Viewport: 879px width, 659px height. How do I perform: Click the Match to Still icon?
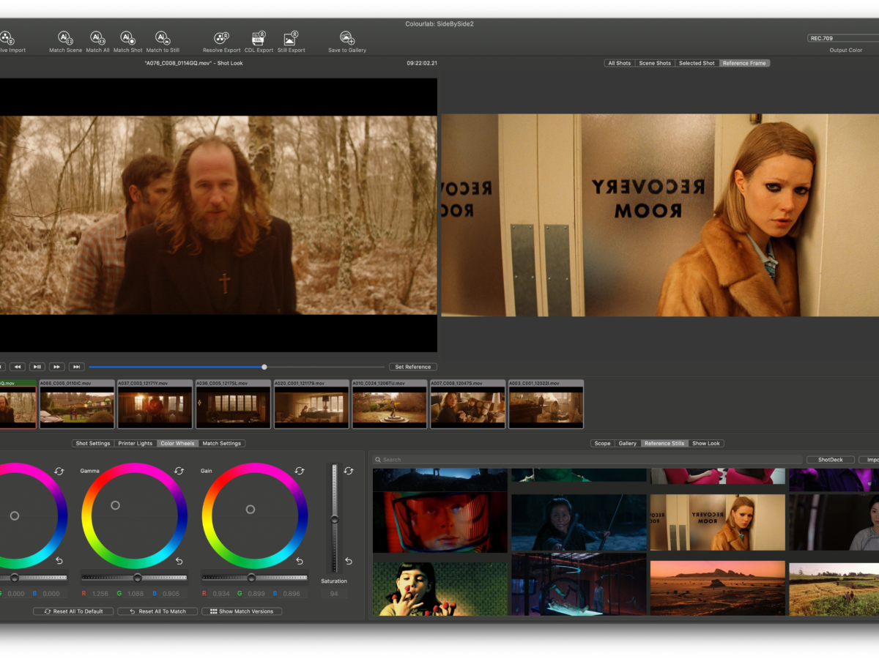(x=162, y=38)
